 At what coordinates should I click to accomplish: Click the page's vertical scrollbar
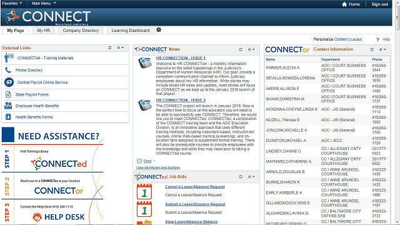click(x=397, y=112)
